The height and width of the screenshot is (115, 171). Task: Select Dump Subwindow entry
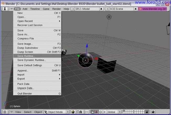37,48
